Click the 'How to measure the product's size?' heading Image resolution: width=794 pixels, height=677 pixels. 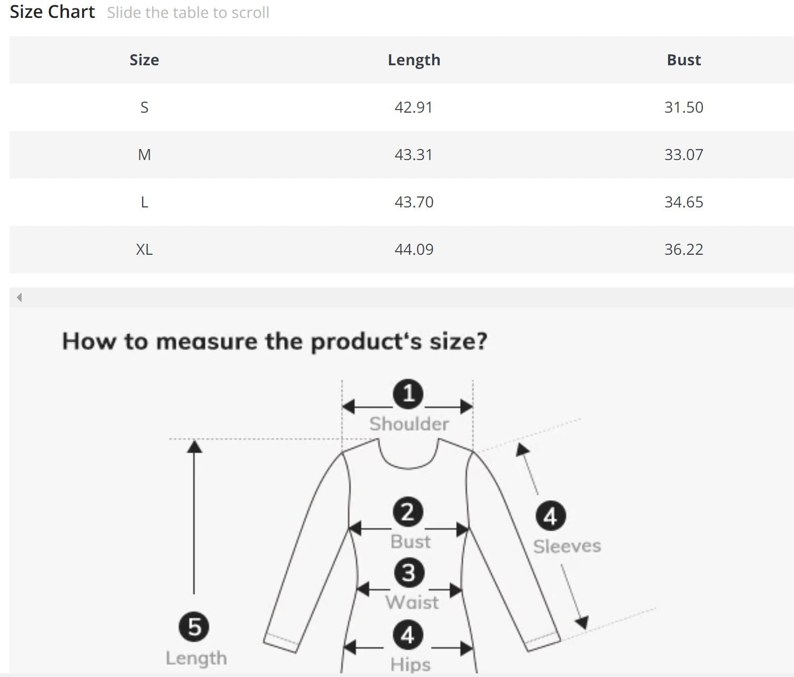(275, 341)
